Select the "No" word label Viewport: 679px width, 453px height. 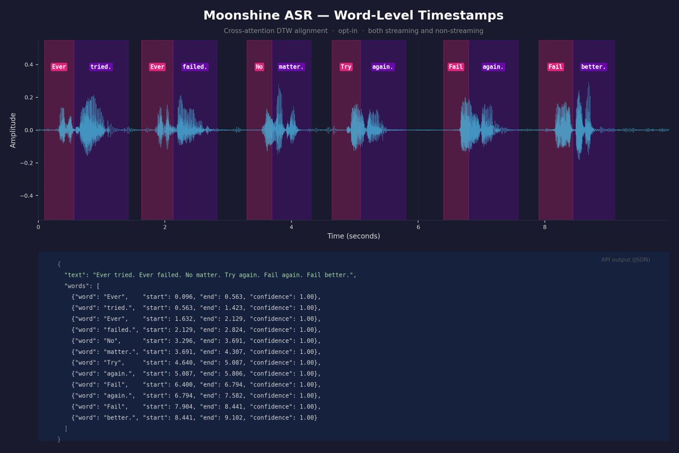click(259, 67)
